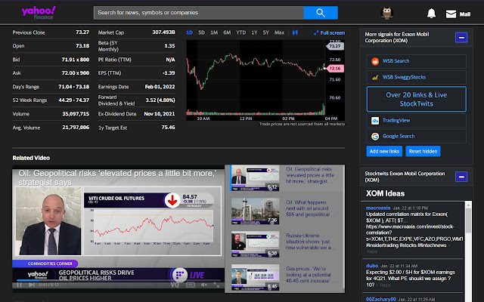Open the 'Russia-Ukraine situation shows' video title

(309, 242)
